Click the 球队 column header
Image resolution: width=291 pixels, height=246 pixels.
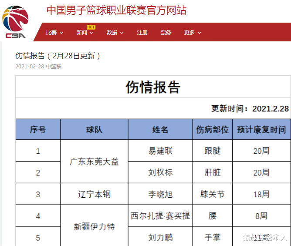[x=94, y=129]
